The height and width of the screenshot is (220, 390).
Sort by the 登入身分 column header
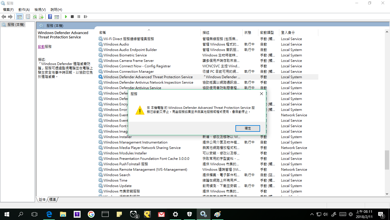point(299,32)
